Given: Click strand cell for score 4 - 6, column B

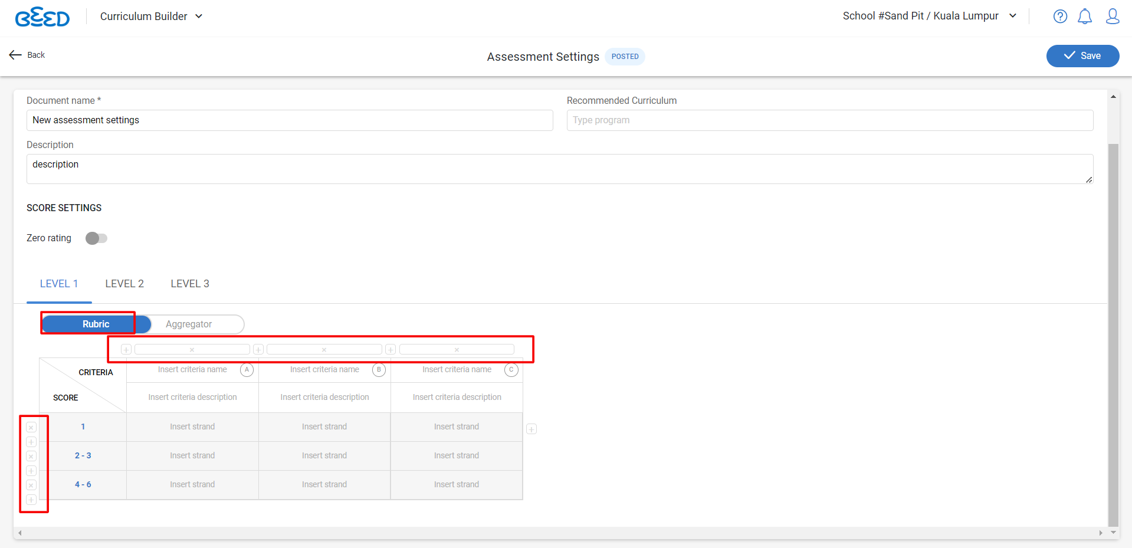Looking at the screenshot, I should (x=324, y=485).
